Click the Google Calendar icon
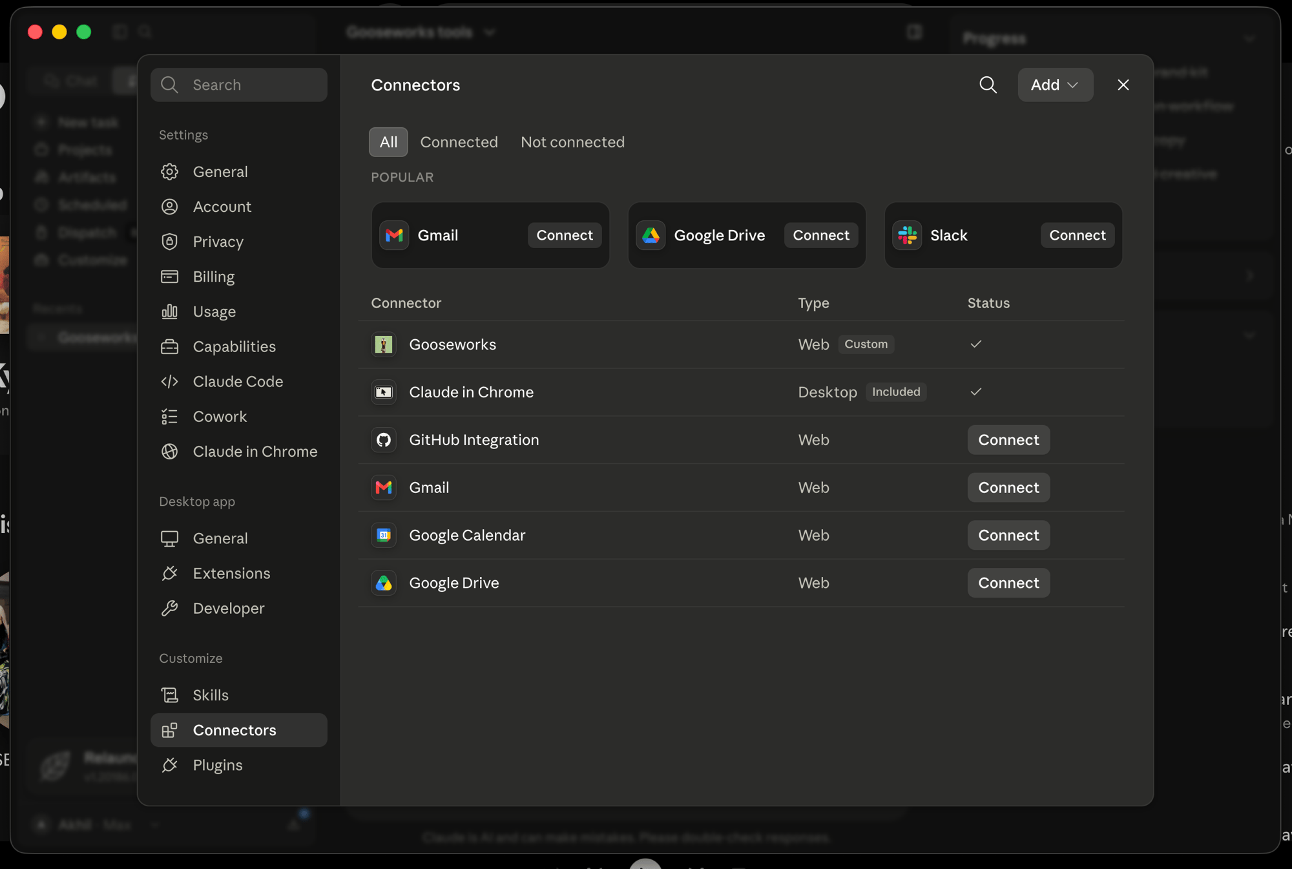The height and width of the screenshot is (869, 1292). (x=384, y=535)
